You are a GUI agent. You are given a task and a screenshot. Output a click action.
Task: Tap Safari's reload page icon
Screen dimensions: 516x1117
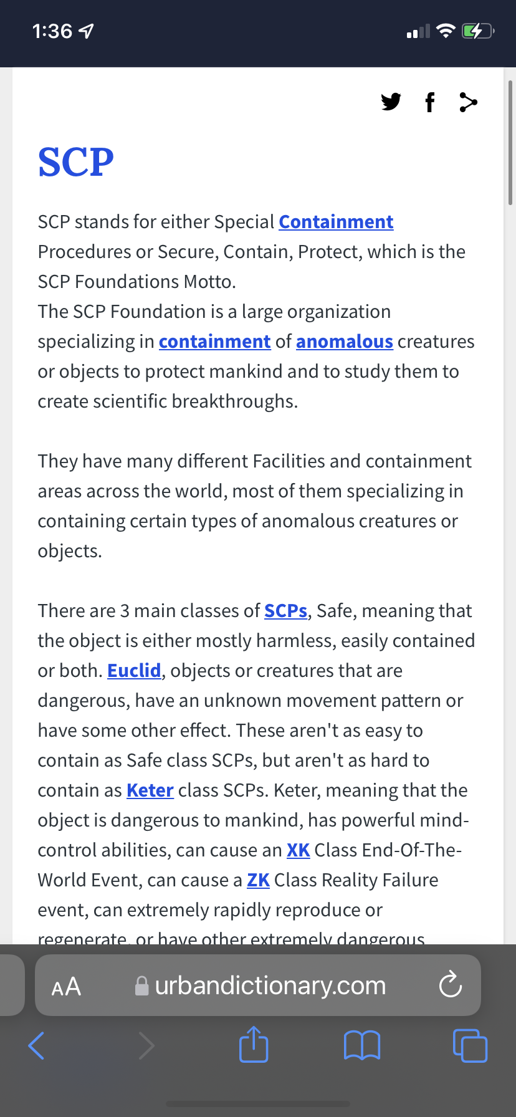pyautogui.click(x=450, y=985)
